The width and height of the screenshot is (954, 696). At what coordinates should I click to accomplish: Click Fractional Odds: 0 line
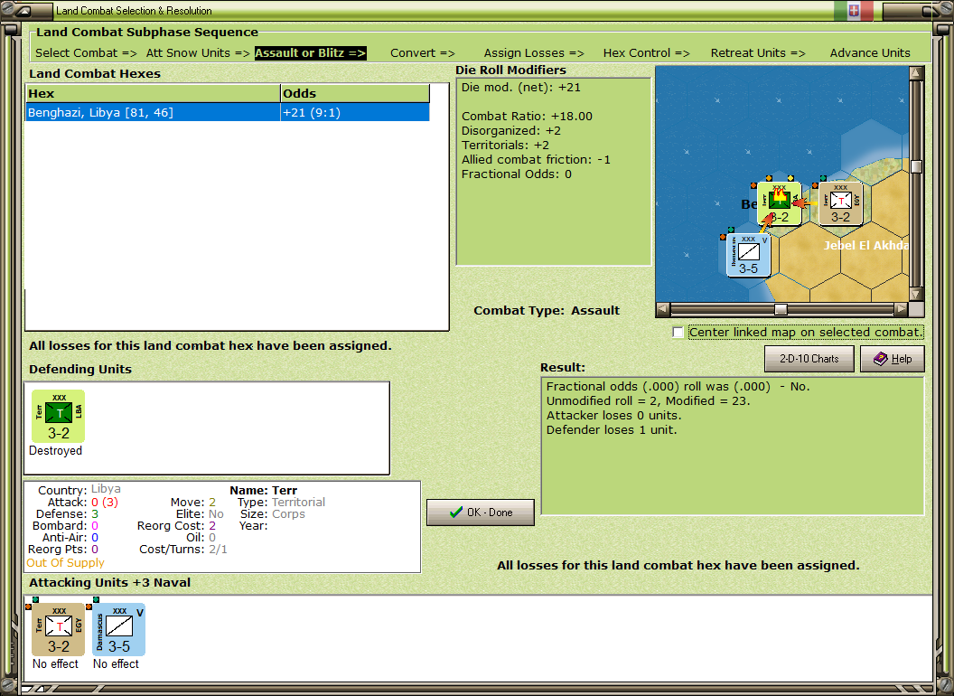[517, 174]
